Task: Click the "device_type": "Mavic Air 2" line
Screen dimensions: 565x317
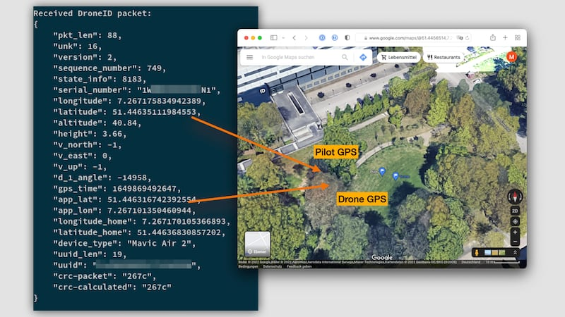Action: point(124,243)
